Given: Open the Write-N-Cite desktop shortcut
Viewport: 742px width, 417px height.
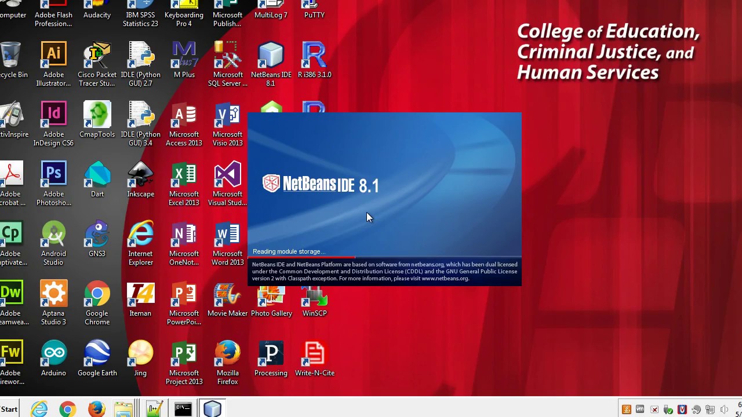Looking at the screenshot, I should (315, 359).
